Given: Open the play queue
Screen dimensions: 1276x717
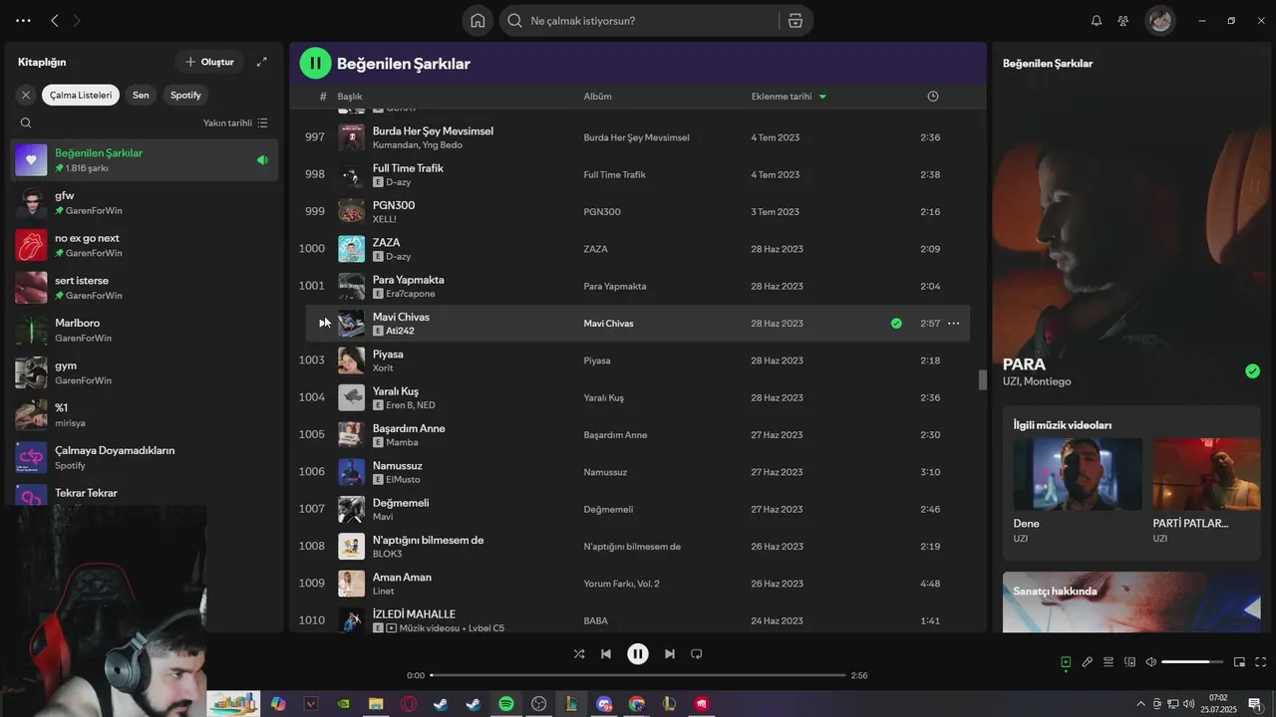Looking at the screenshot, I should coord(1109,662).
